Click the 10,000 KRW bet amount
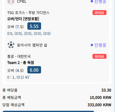Image resolution: width=115 pixels, height=112 pixels. pyautogui.click(x=100, y=98)
